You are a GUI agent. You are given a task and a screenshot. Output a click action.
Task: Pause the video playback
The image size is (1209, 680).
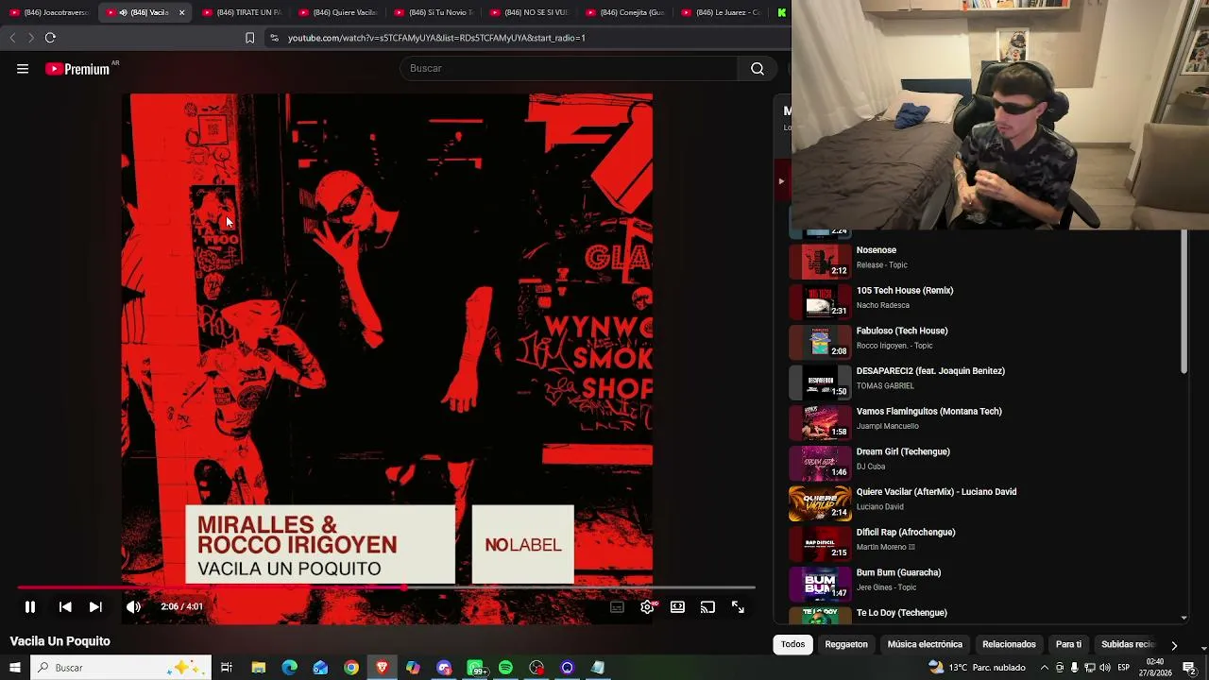30,607
